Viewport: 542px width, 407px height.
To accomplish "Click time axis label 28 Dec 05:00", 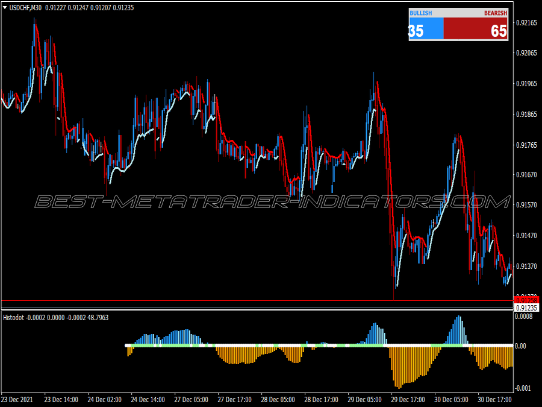I will (278, 400).
